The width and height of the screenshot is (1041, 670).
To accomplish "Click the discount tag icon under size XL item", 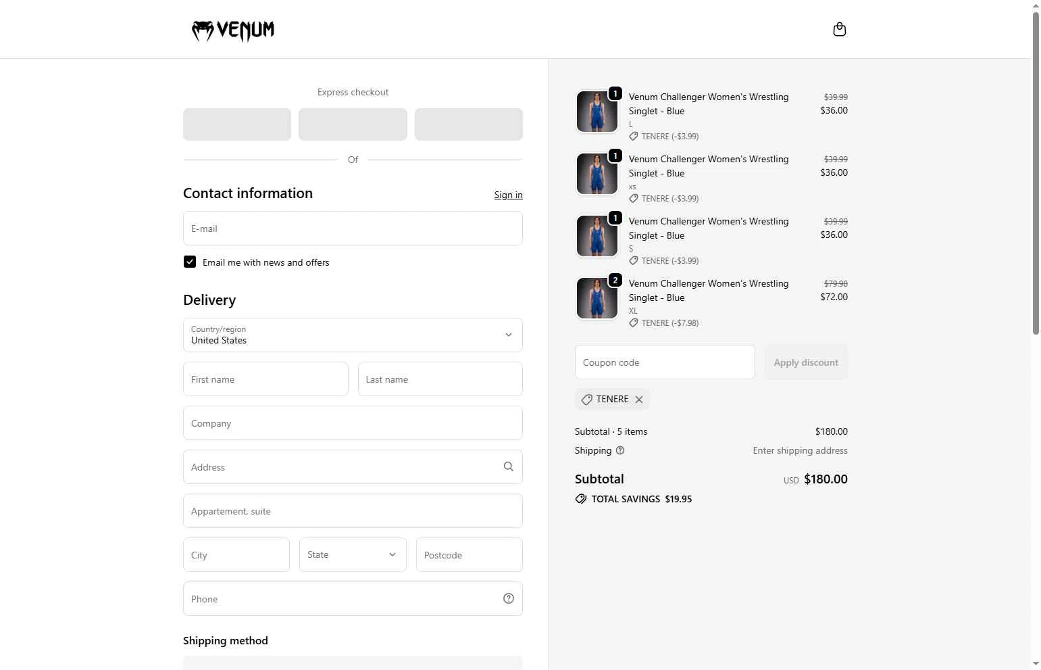I will (634, 322).
